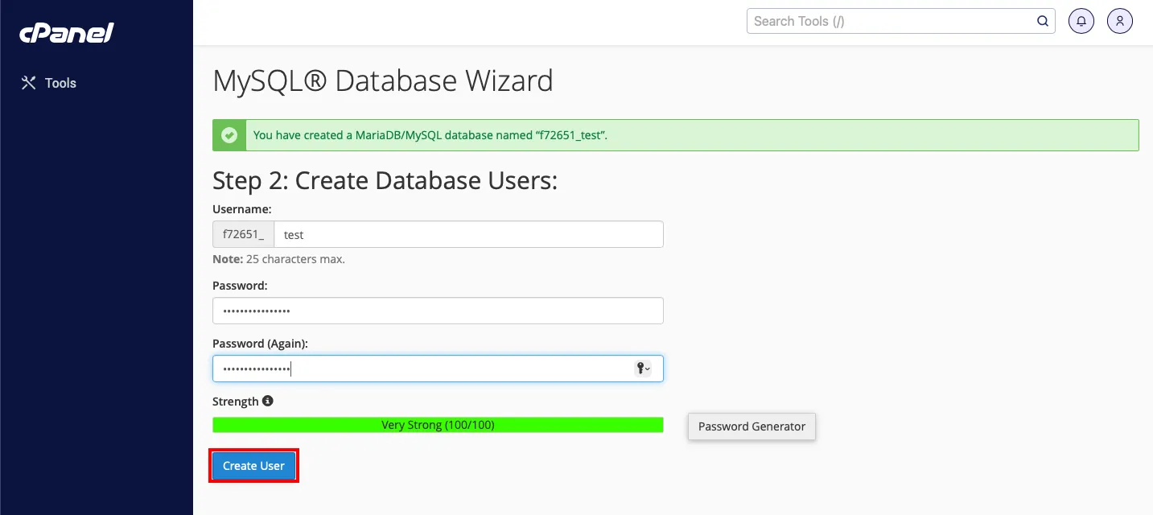The image size is (1153, 515).
Task: Click the Username label
Action: click(x=242, y=208)
